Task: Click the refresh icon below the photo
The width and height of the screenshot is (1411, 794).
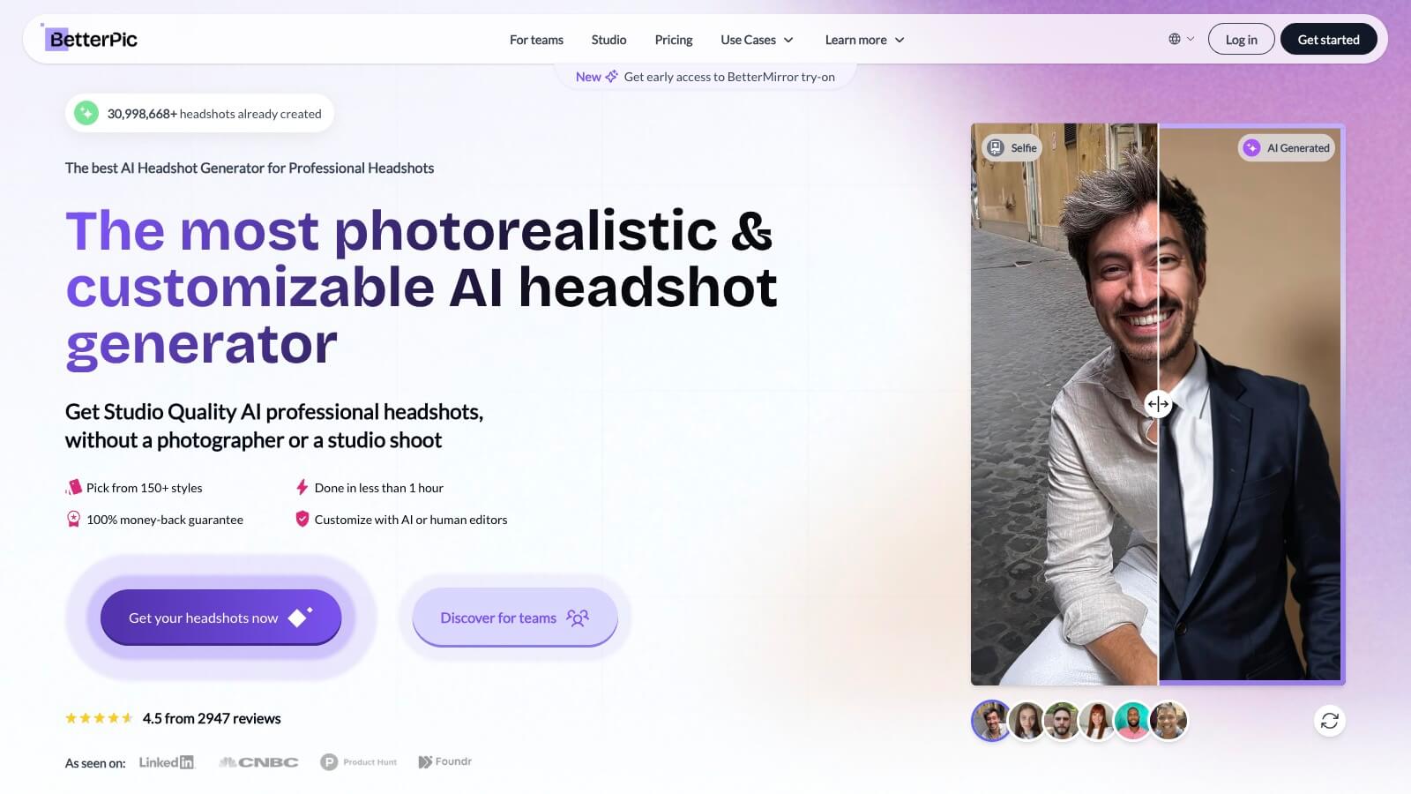Action: pyautogui.click(x=1329, y=721)
